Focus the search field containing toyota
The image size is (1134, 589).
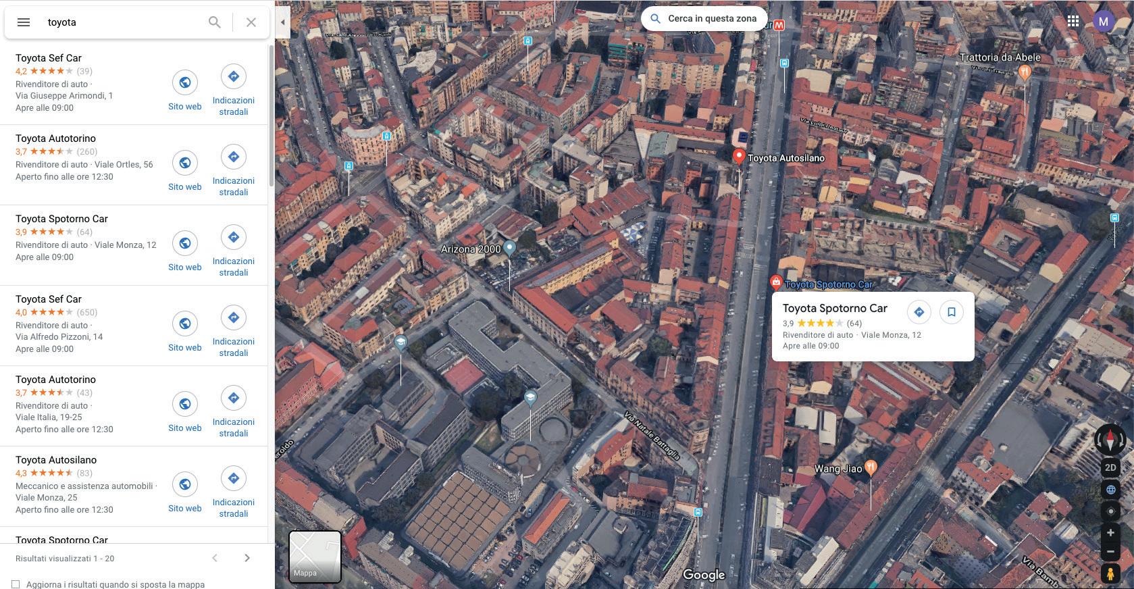coord(122,22)
